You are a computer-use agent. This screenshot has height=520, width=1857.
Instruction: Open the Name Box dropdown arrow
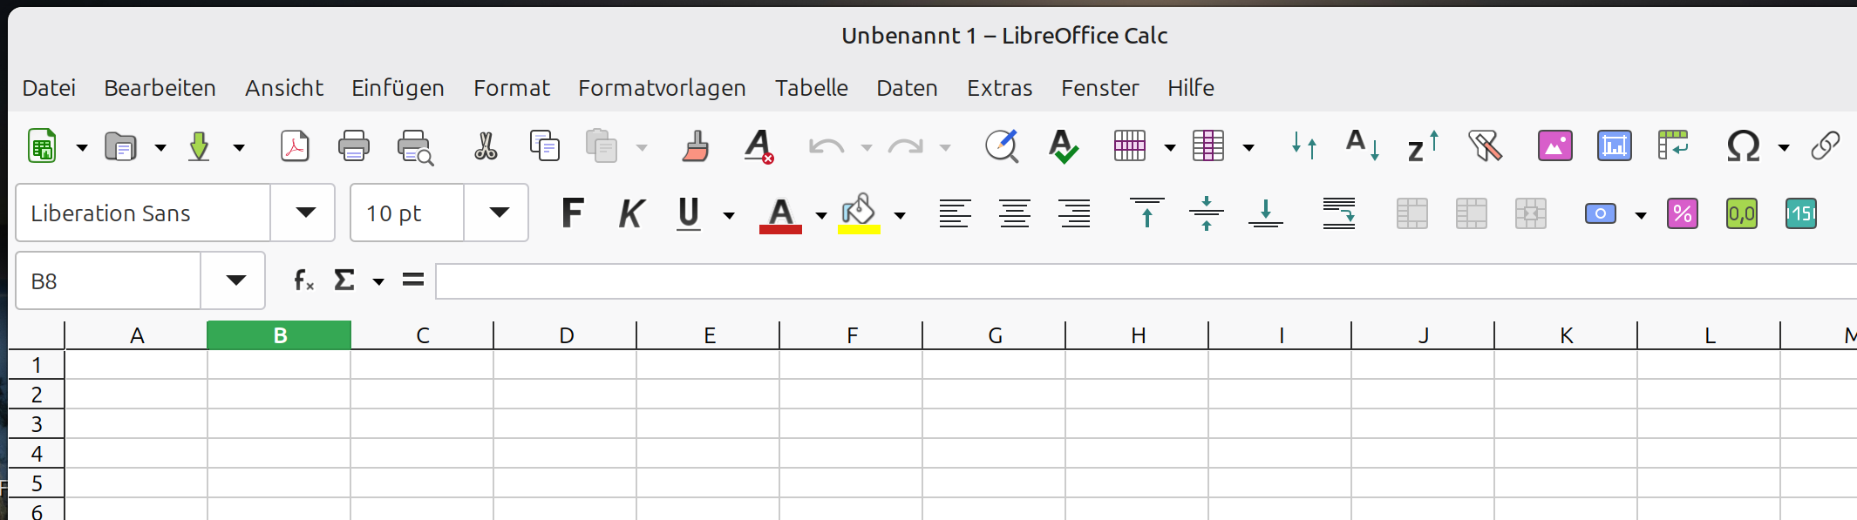pyautogui.click(x=235, y=280)
